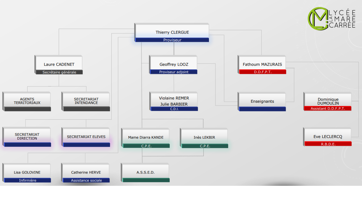Click the Inès LEKBIR C.P.E. box
This screenshot has height=198, width=362.
pyautogui.click(x=204, y=137)
